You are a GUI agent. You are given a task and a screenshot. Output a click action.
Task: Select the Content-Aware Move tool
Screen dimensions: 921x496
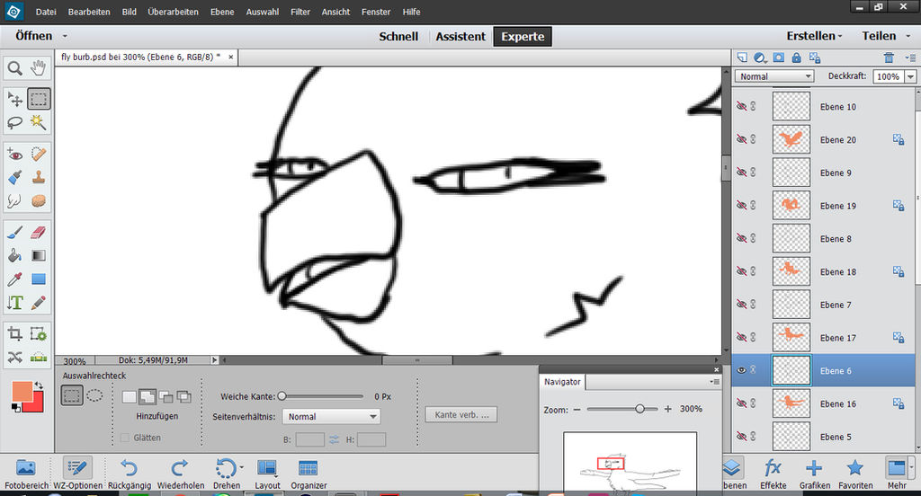14,357
